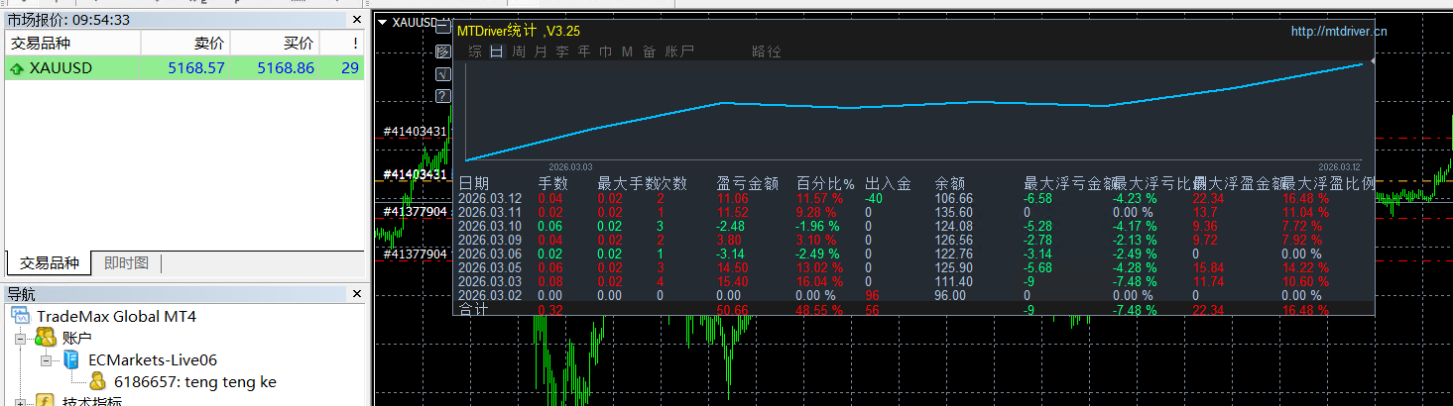
Task: Click the ECMarkets-Live06 server icon
Action: click(x=71, y=360)
